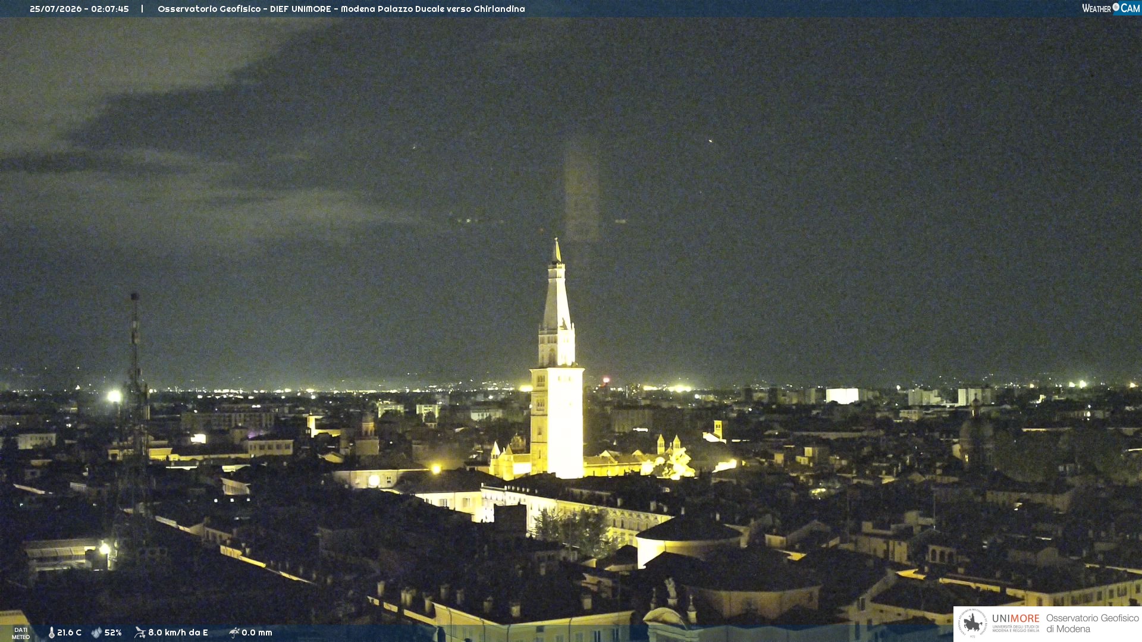Select the DATI METEO label
This screenshot has height=642, width=1142.
[21, 633]
